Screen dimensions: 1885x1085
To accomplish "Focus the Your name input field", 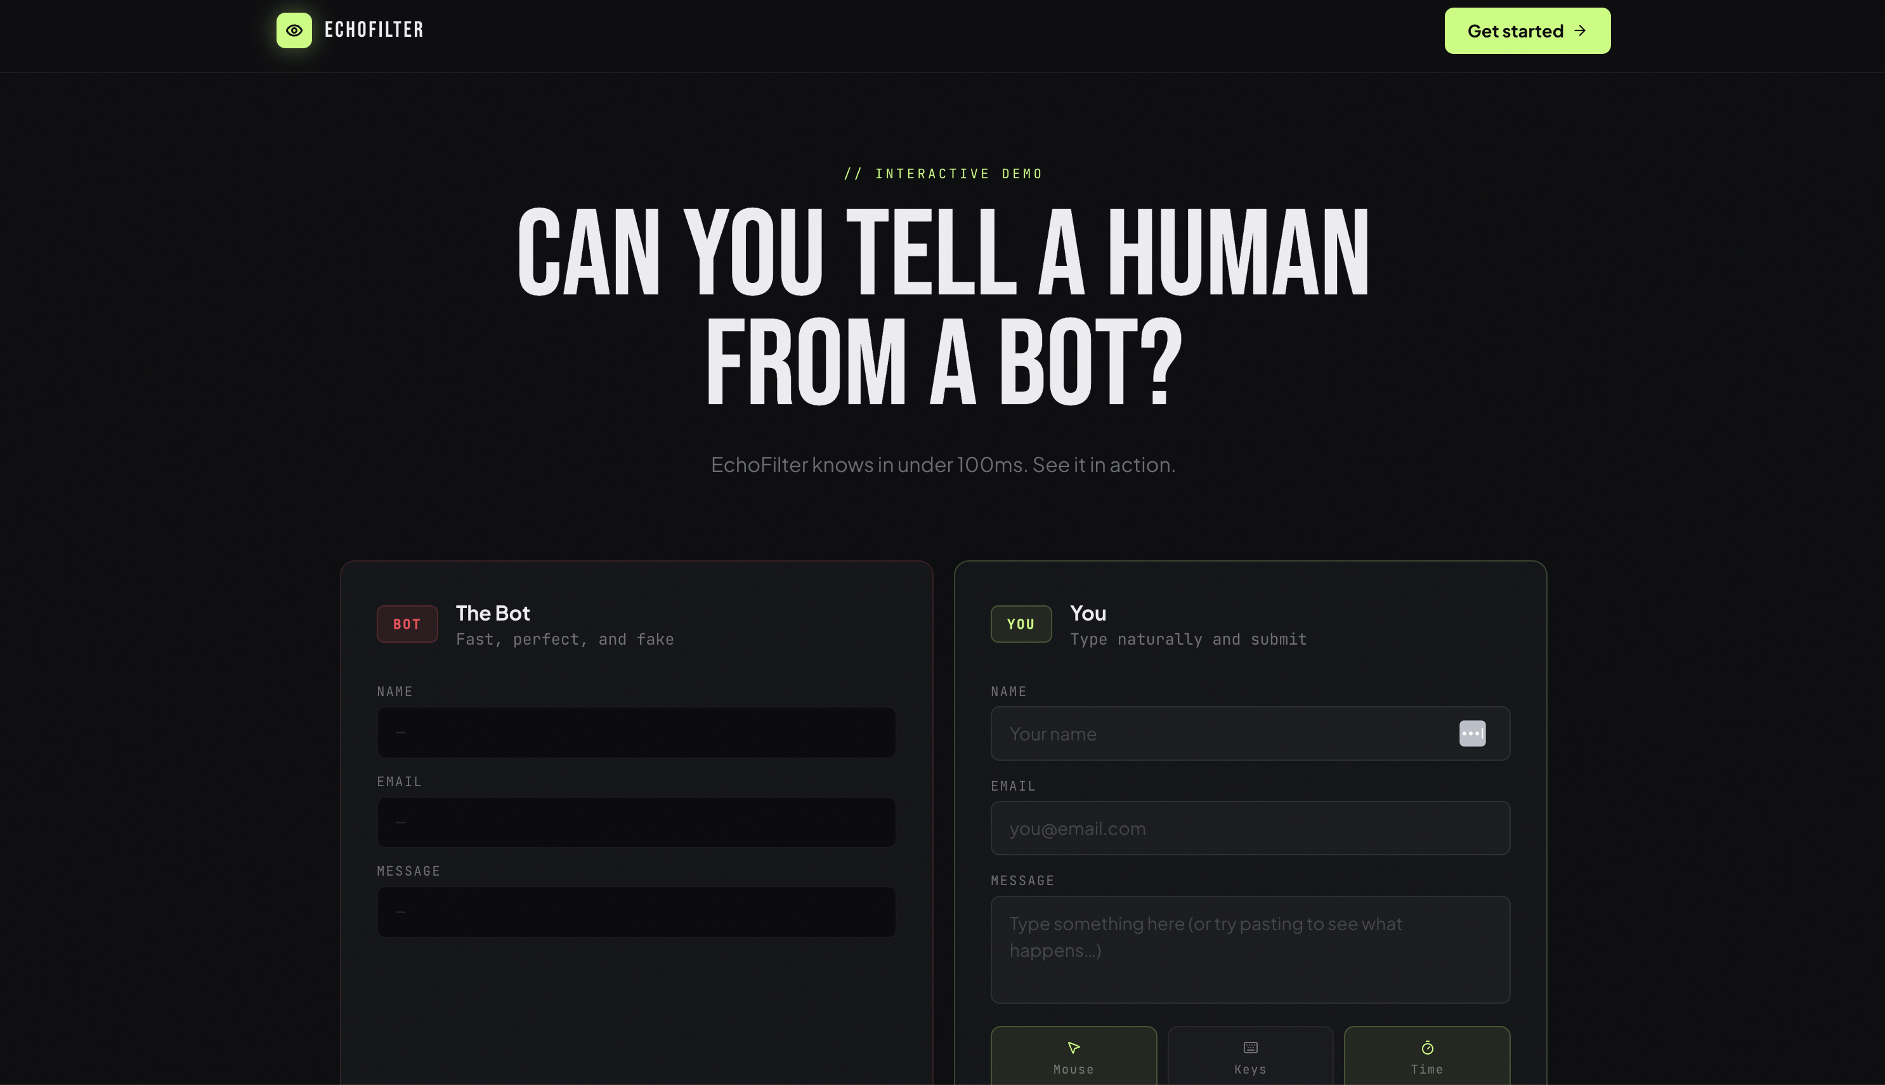I will click(1222, 734).
